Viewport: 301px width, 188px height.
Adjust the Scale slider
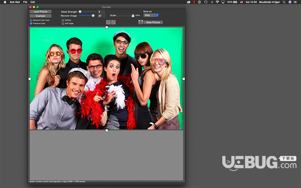click(x=126, y=16)
